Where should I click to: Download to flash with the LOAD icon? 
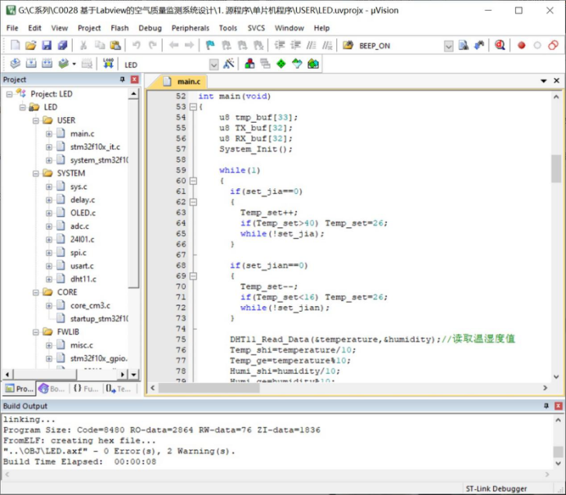point(108,64)
